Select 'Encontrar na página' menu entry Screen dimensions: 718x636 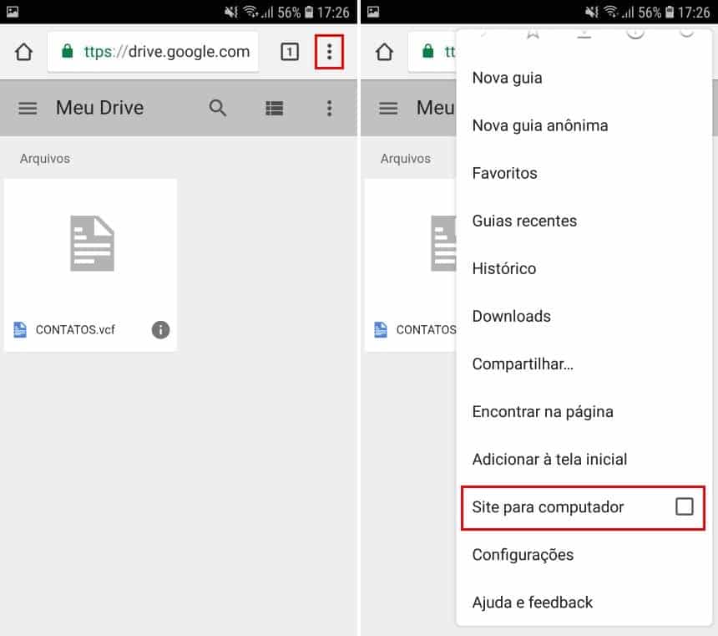(x=584, y=412)
